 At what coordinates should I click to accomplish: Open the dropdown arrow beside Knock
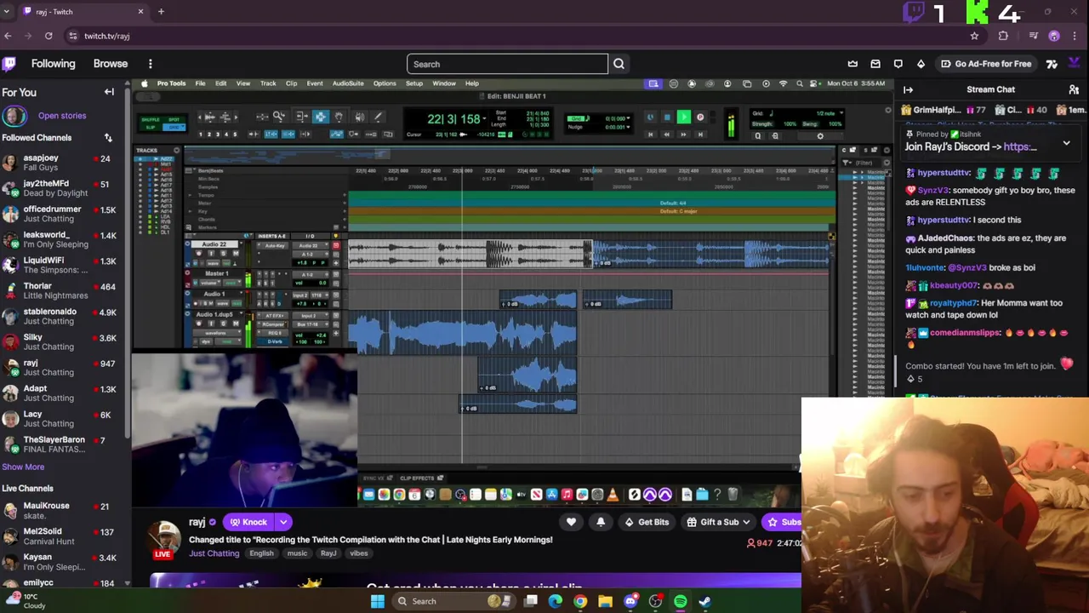pos(283,522)
